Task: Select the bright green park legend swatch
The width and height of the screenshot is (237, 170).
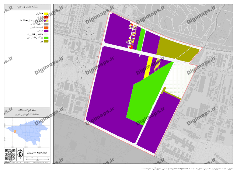Action: (x=46, y=38)
